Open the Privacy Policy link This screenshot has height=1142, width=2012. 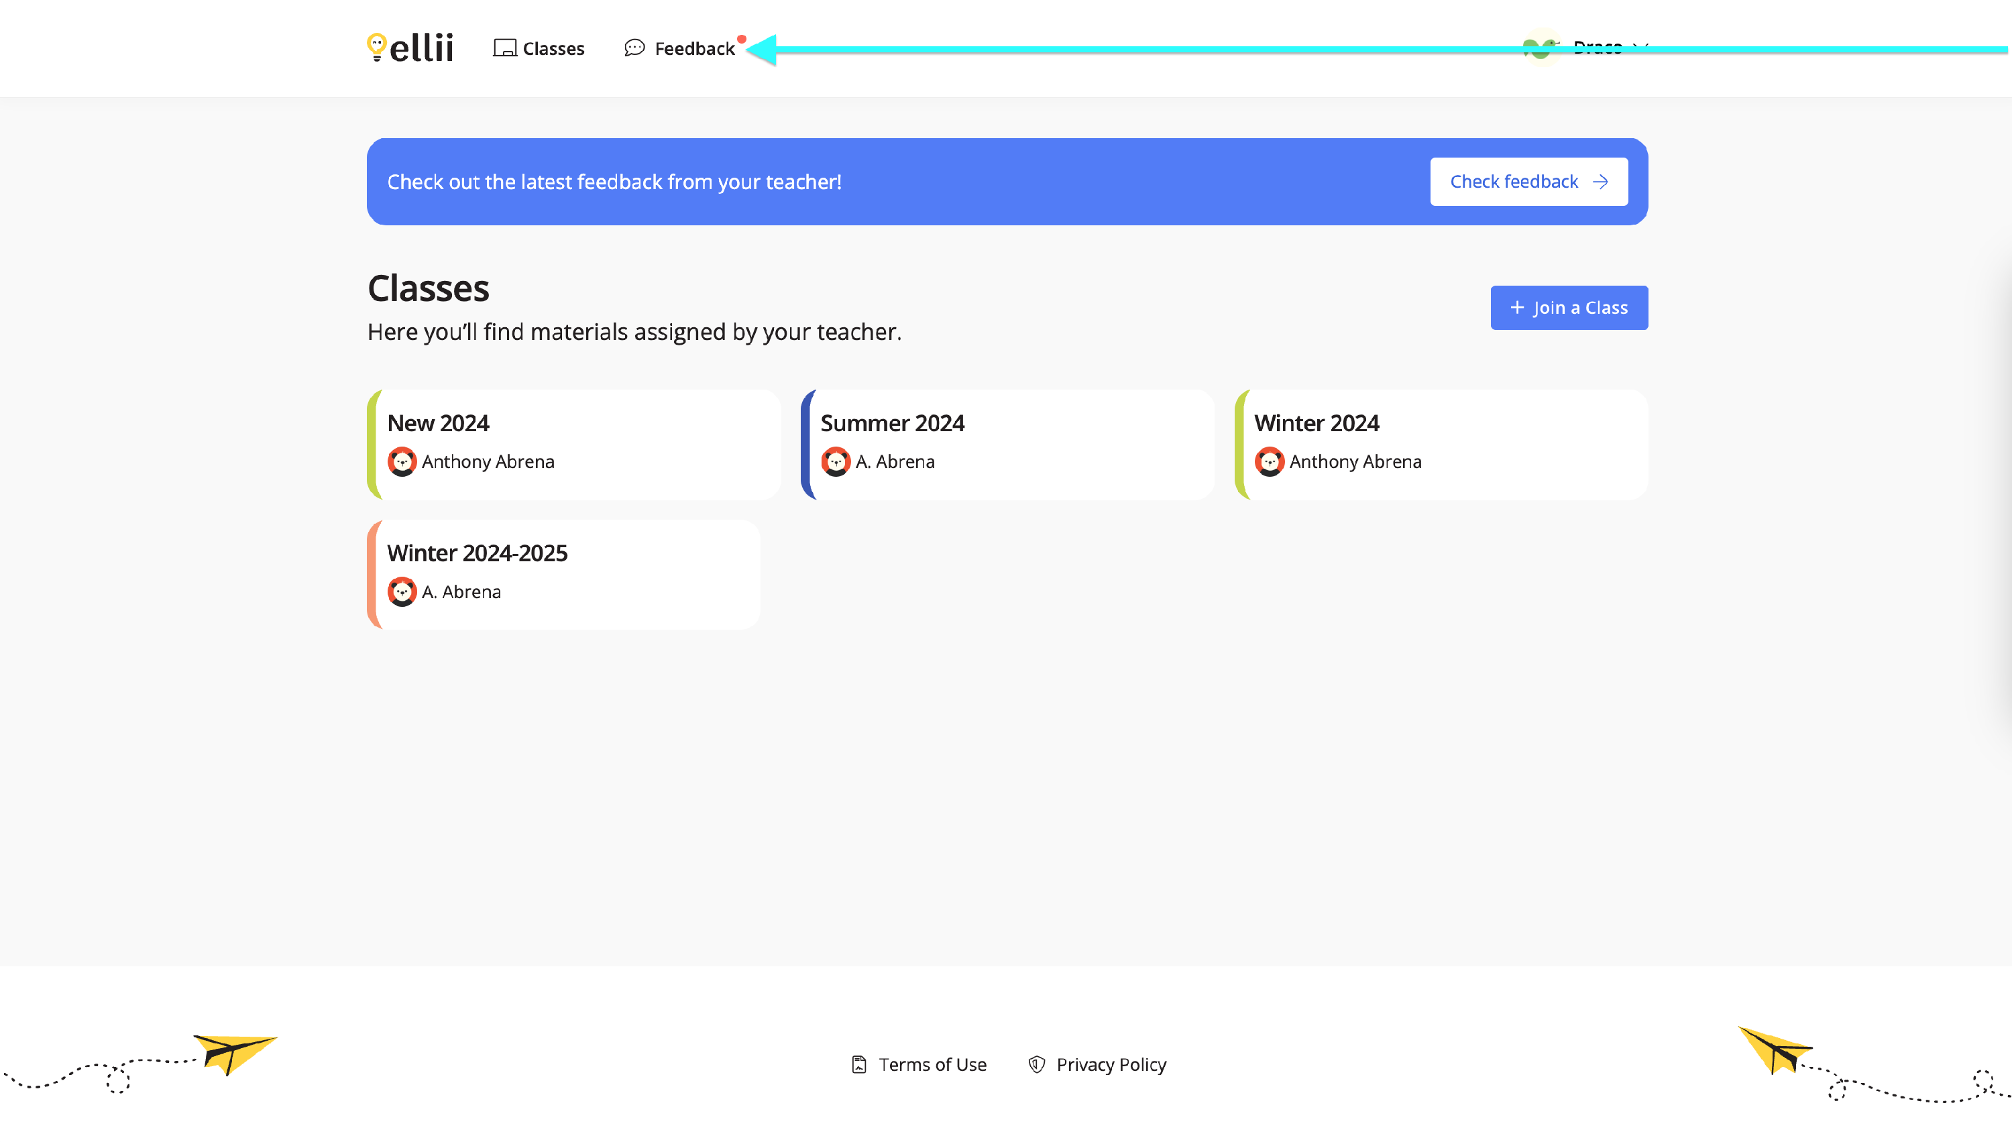[1111, 1064]
